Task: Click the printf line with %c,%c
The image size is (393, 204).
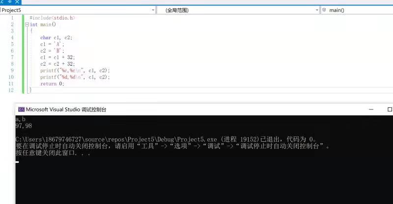Action: click(75, 71)
